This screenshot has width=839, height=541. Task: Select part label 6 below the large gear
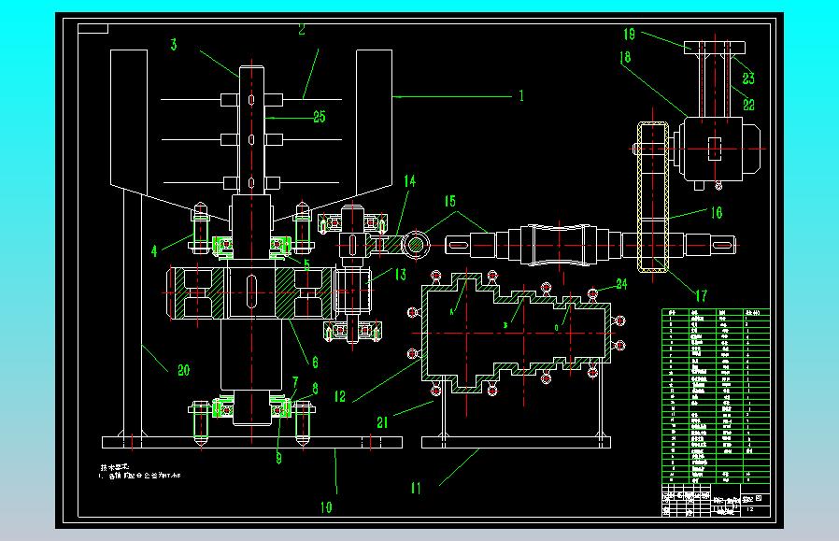click(x=315, y=363)
